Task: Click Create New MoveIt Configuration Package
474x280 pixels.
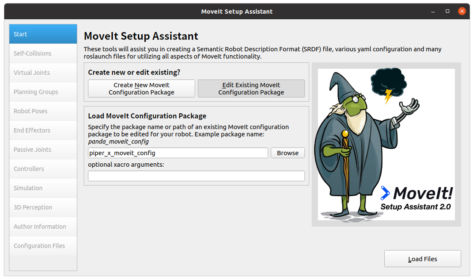Action: (x=141, y=88)
